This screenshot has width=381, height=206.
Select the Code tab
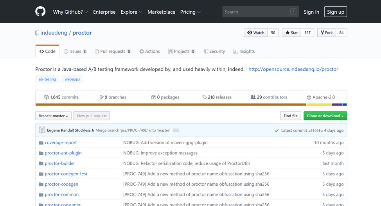(47, 51)
